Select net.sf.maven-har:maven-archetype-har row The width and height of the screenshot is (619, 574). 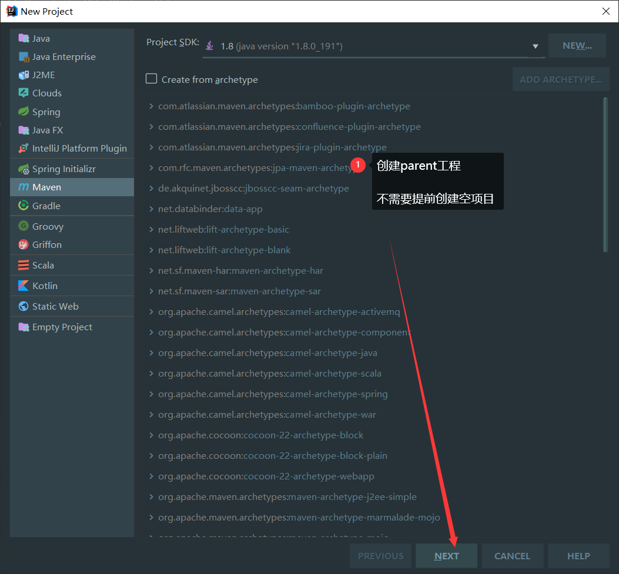[373, 271]
